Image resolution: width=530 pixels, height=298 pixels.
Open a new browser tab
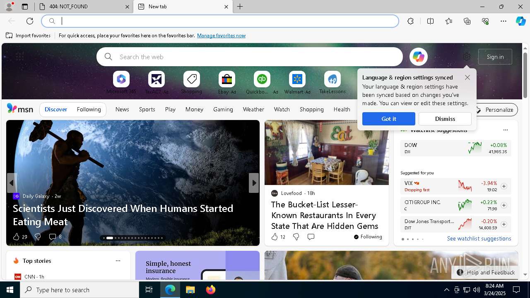pos(240,7)
